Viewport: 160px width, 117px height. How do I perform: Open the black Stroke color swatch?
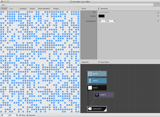click(101, 16)
